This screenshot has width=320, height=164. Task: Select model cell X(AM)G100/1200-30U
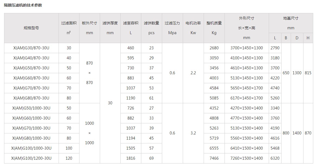pos(31,158)
